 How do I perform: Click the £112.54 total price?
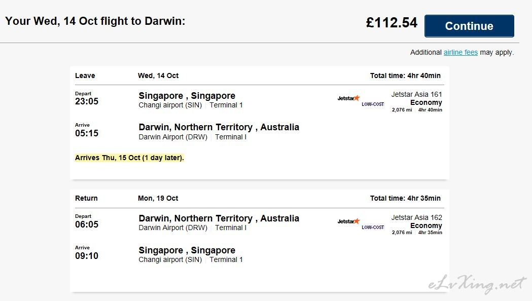pos(392,23)
